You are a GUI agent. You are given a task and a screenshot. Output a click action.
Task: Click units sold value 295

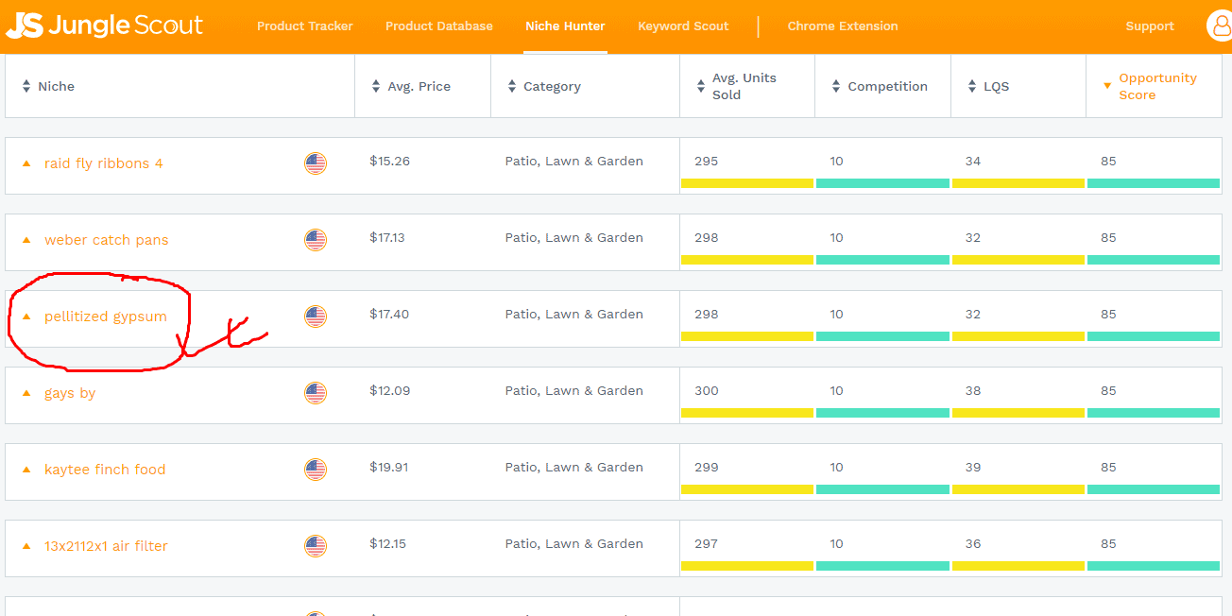(706, 162)
